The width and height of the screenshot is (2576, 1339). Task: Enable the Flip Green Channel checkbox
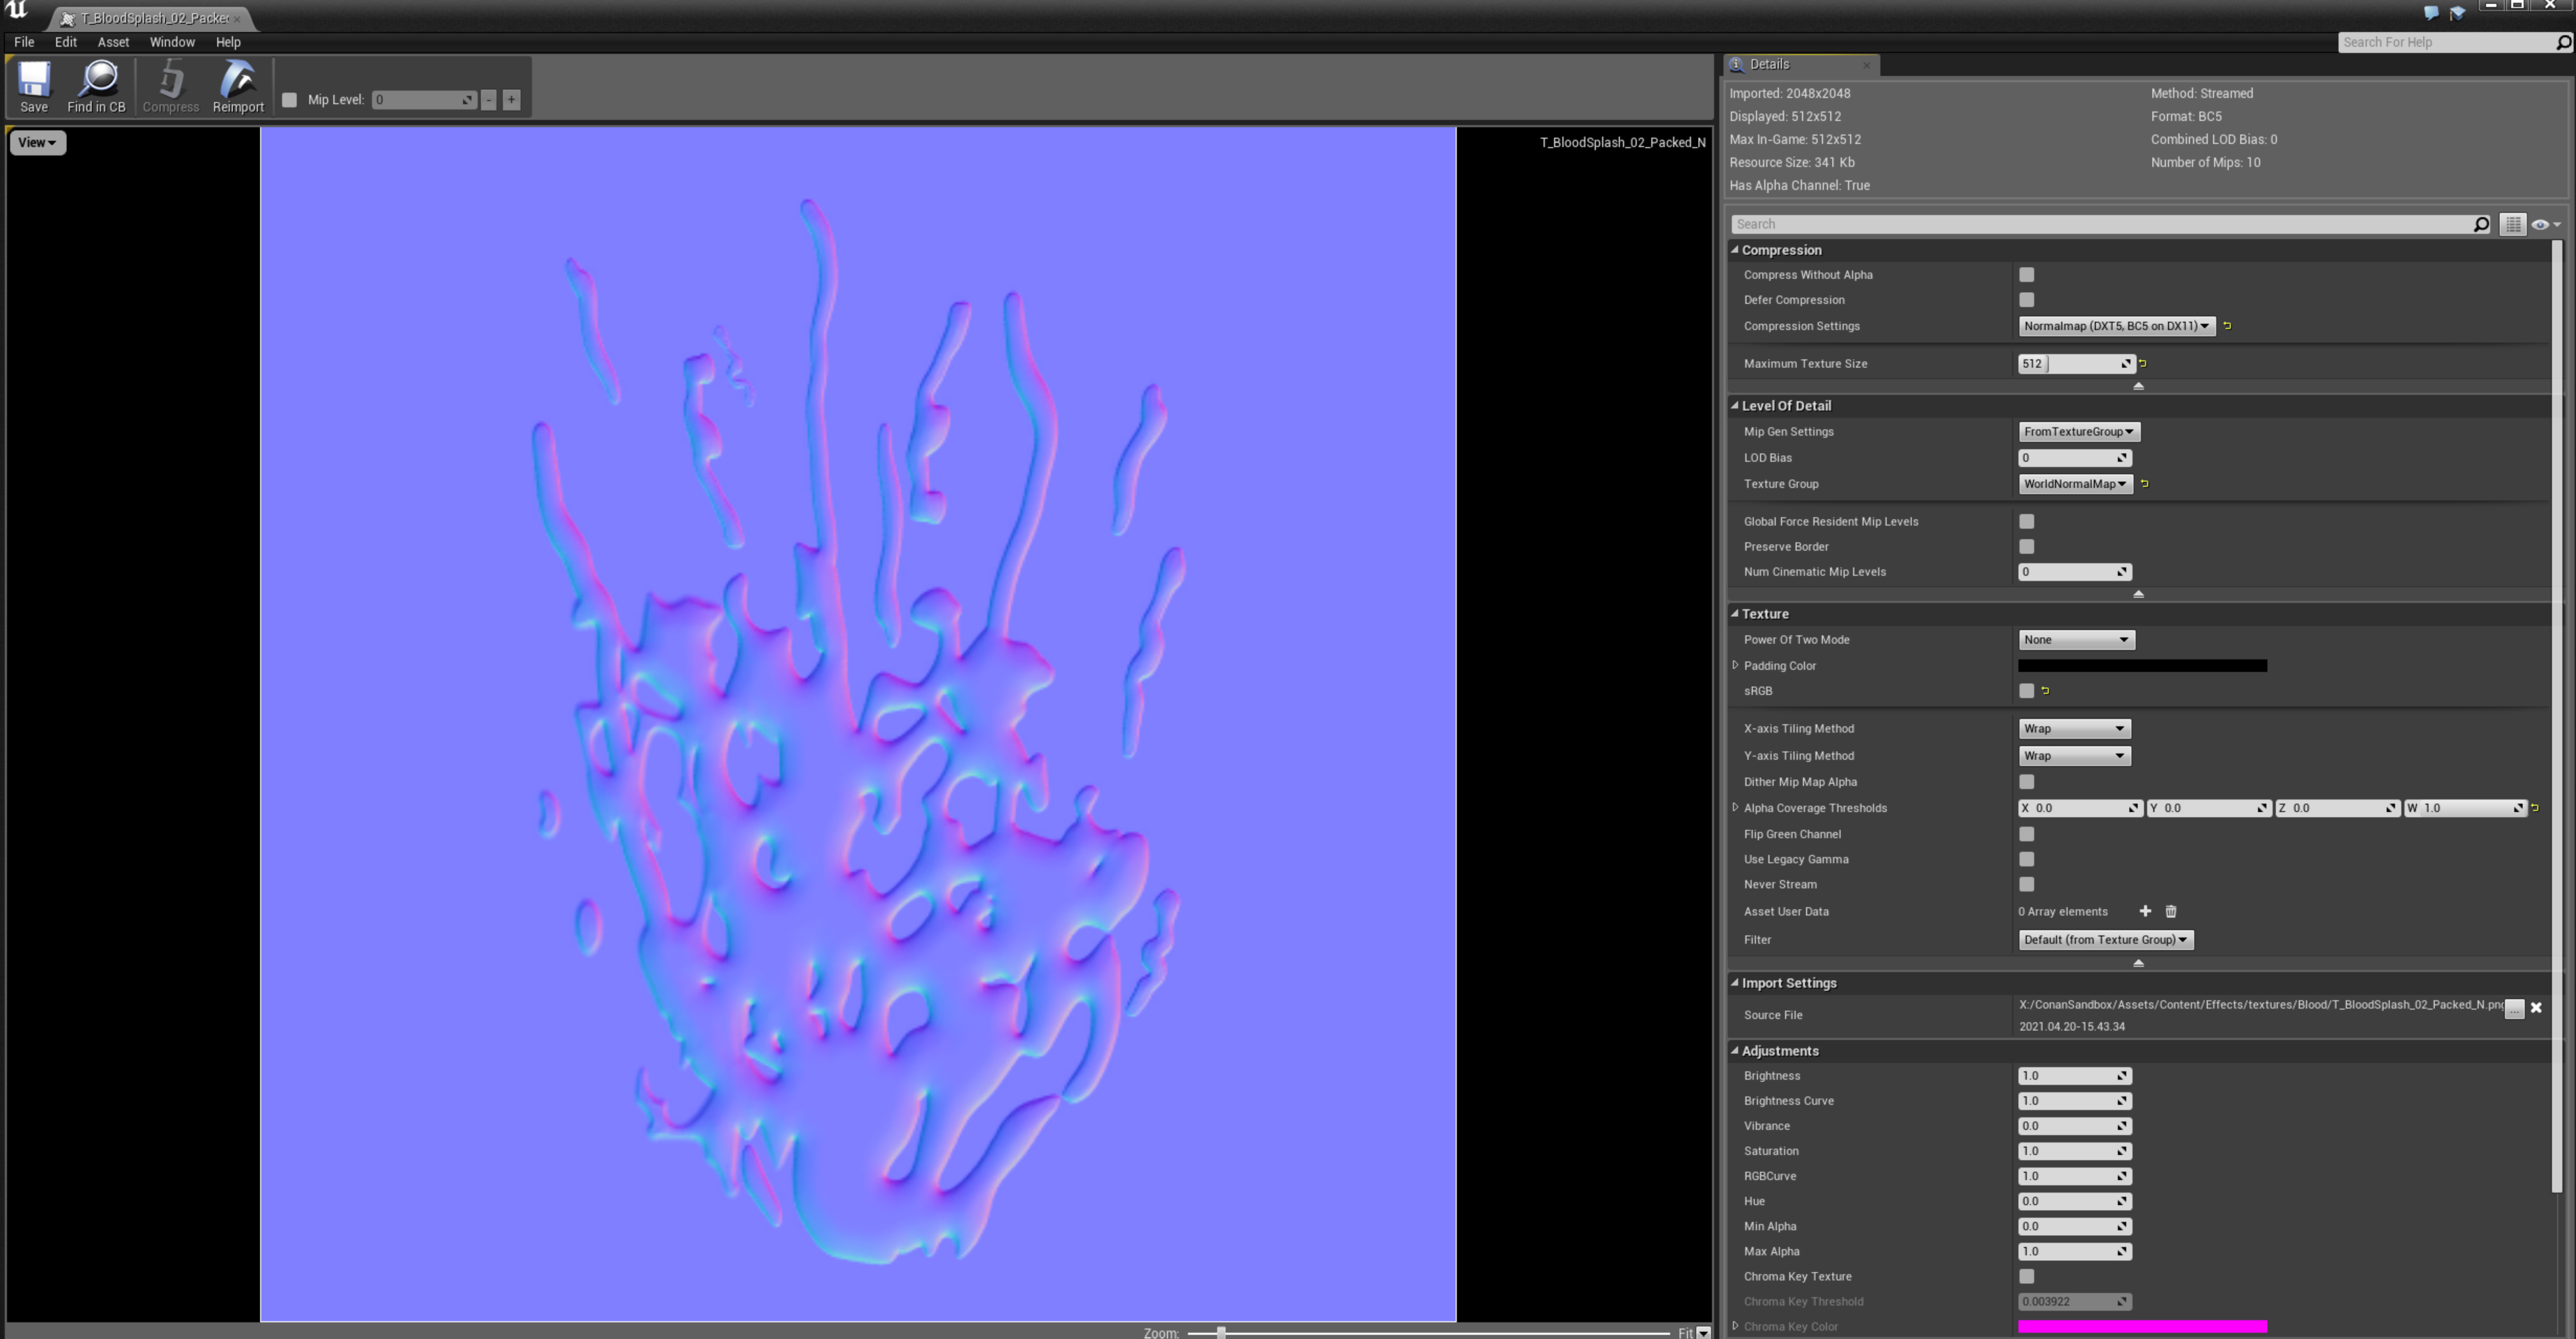[2026, 834]
